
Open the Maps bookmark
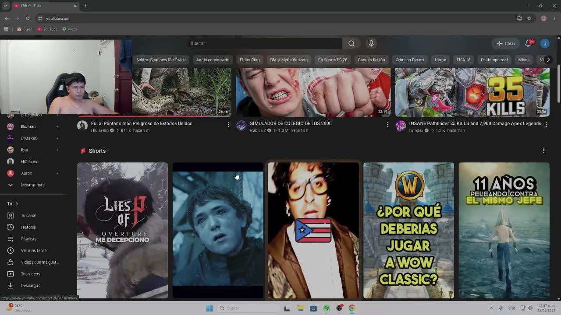click(69, 29)
